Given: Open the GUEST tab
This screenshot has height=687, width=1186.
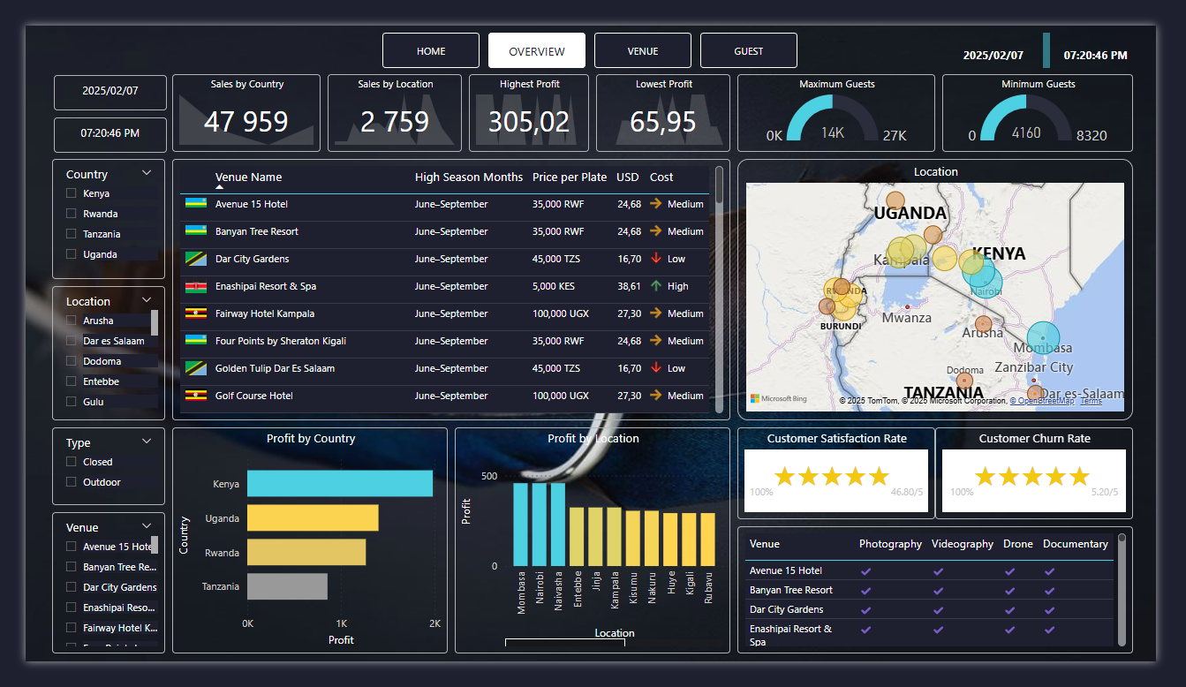Looking at the screenshot, I should tap(748, 50).
